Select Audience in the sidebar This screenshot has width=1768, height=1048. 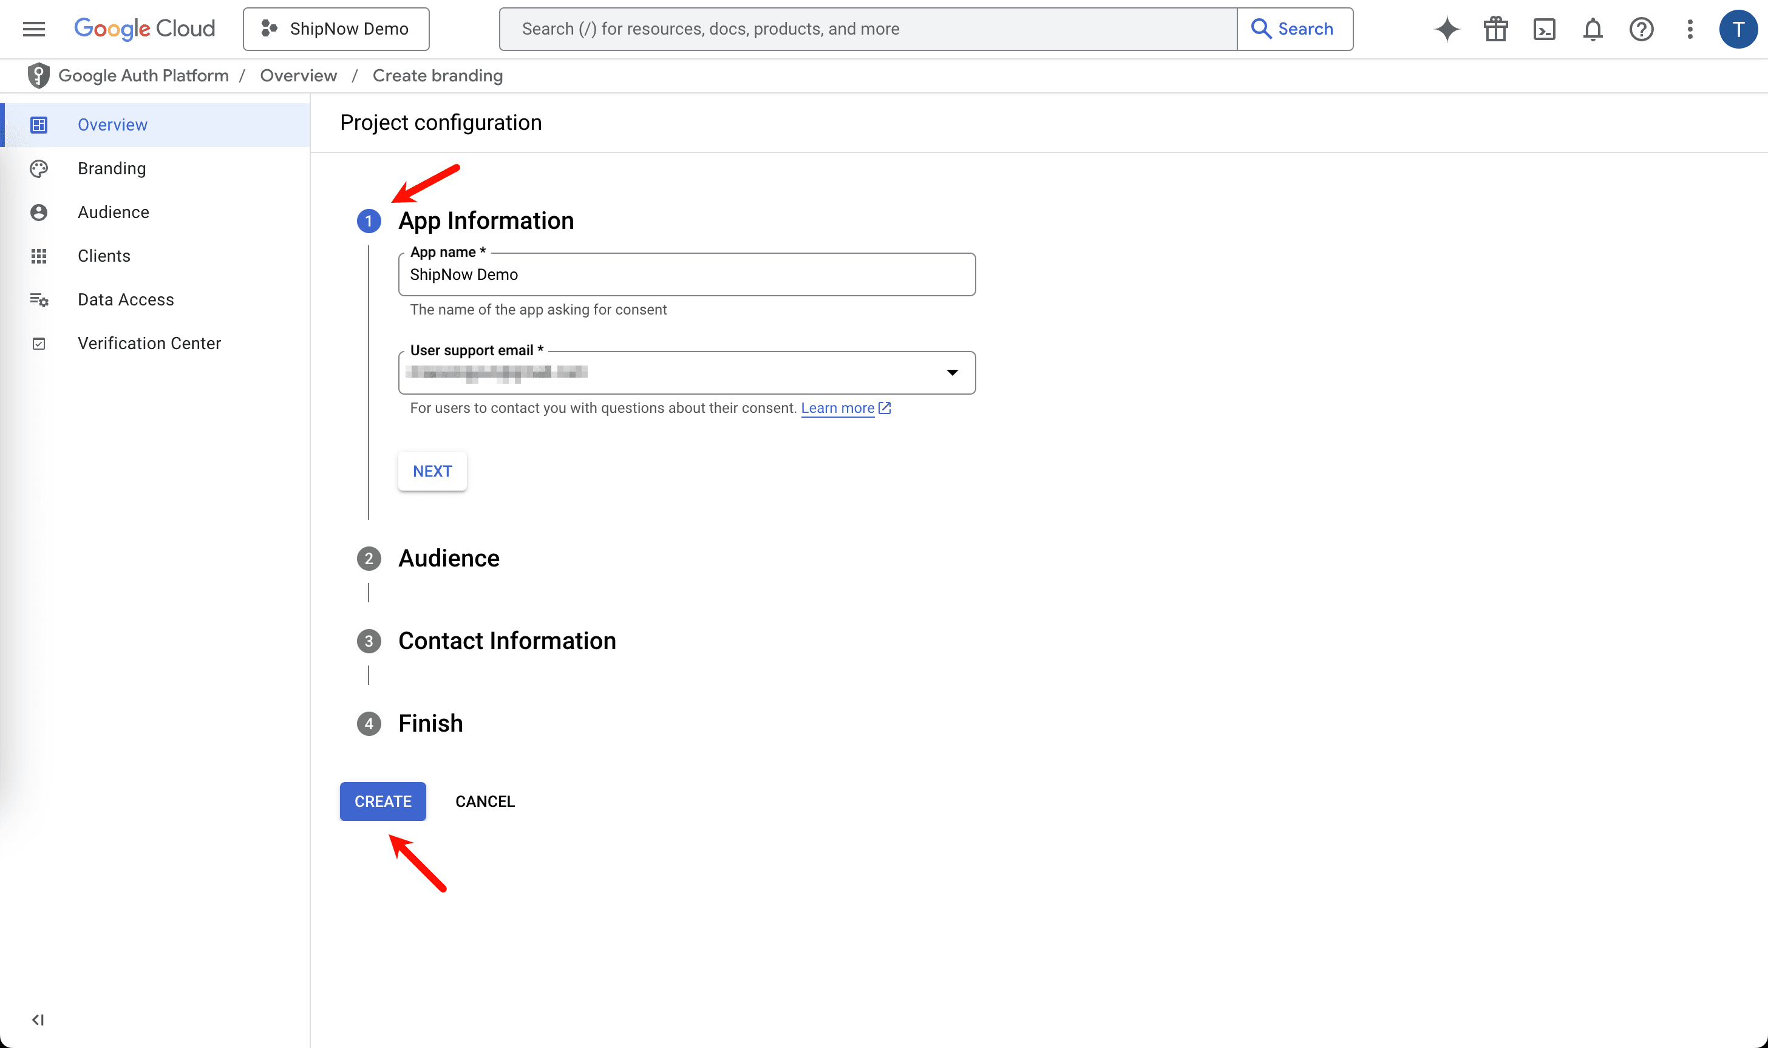coord(113,212)
